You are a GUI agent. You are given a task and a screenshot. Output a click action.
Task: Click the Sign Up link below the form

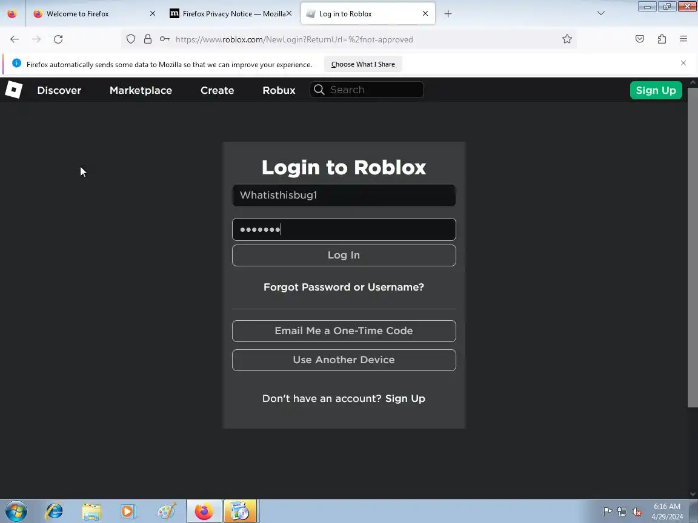(x=405, y=398)
